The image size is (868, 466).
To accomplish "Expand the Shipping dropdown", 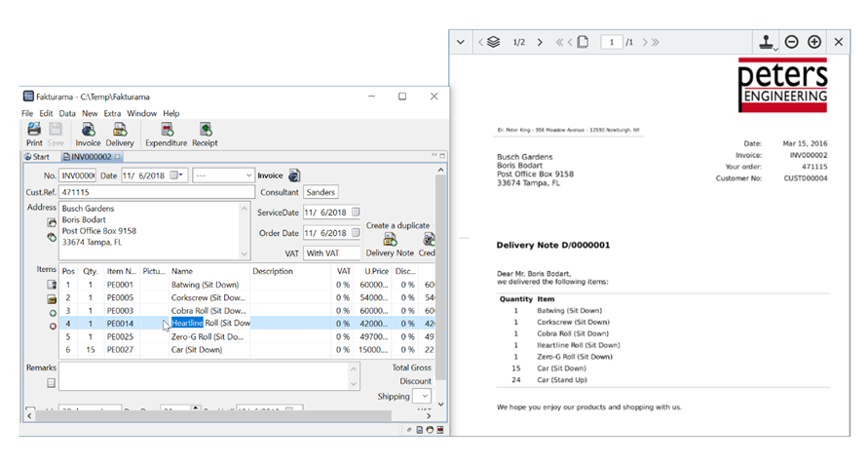I will [x=422, y=397].
